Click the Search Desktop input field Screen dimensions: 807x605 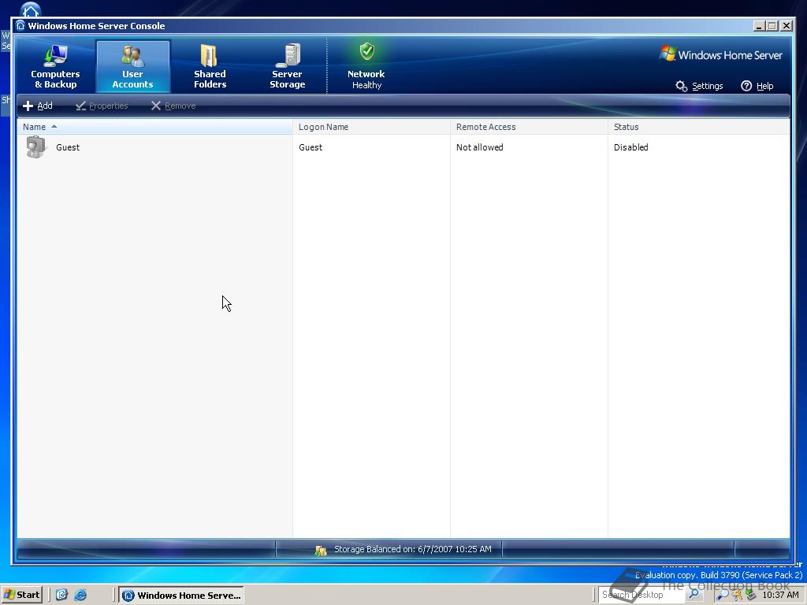tap(642, 595)
